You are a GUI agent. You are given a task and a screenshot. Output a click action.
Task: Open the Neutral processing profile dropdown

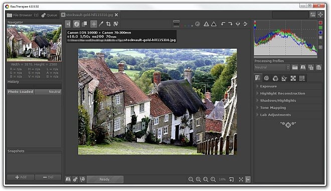272,68
